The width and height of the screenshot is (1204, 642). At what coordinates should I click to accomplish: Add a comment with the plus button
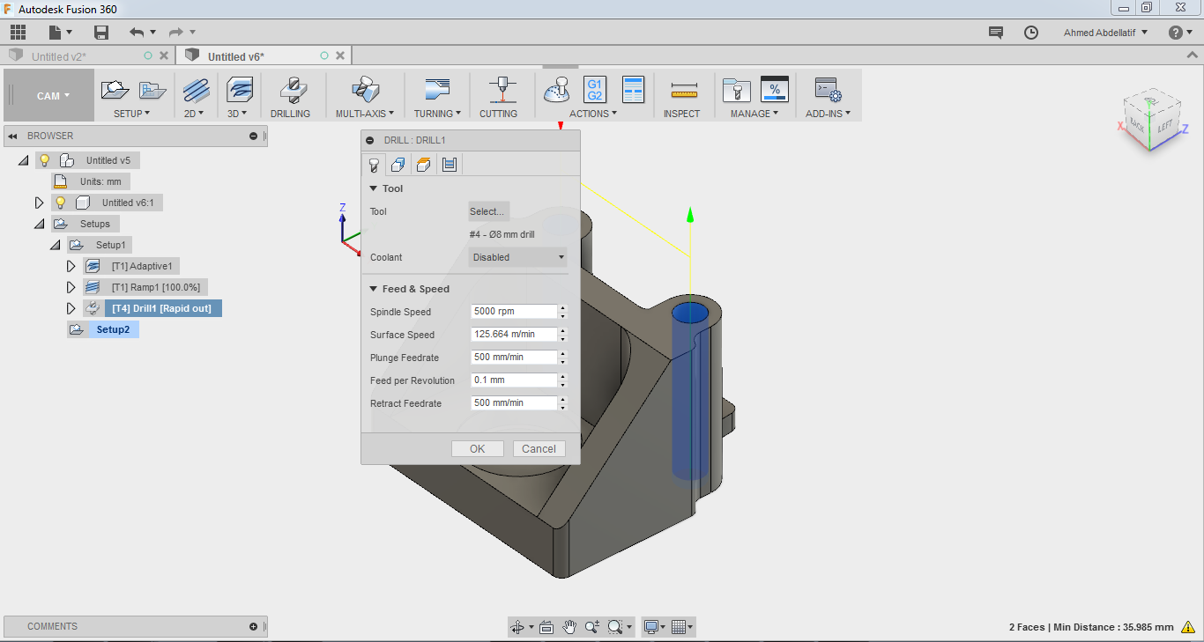(254, 626)
